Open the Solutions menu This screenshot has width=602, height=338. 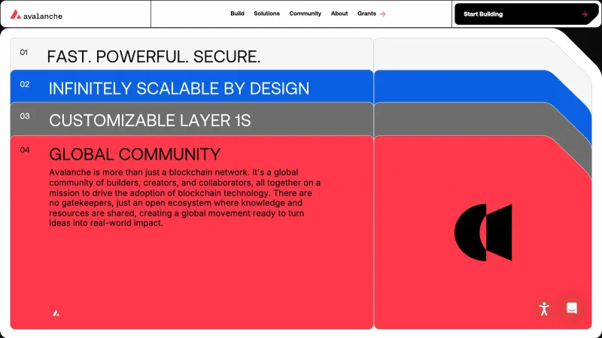pyautogui.click(x=266, y=14)
